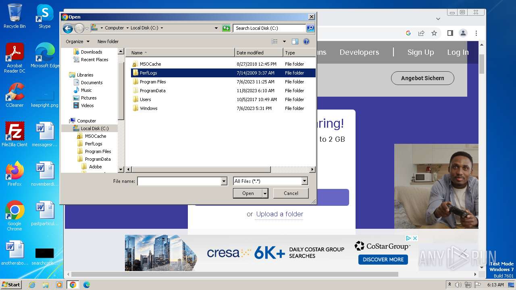516x290 pixels.
Task: Select novemberdi Word document on desktop
Action: [44, 174]
